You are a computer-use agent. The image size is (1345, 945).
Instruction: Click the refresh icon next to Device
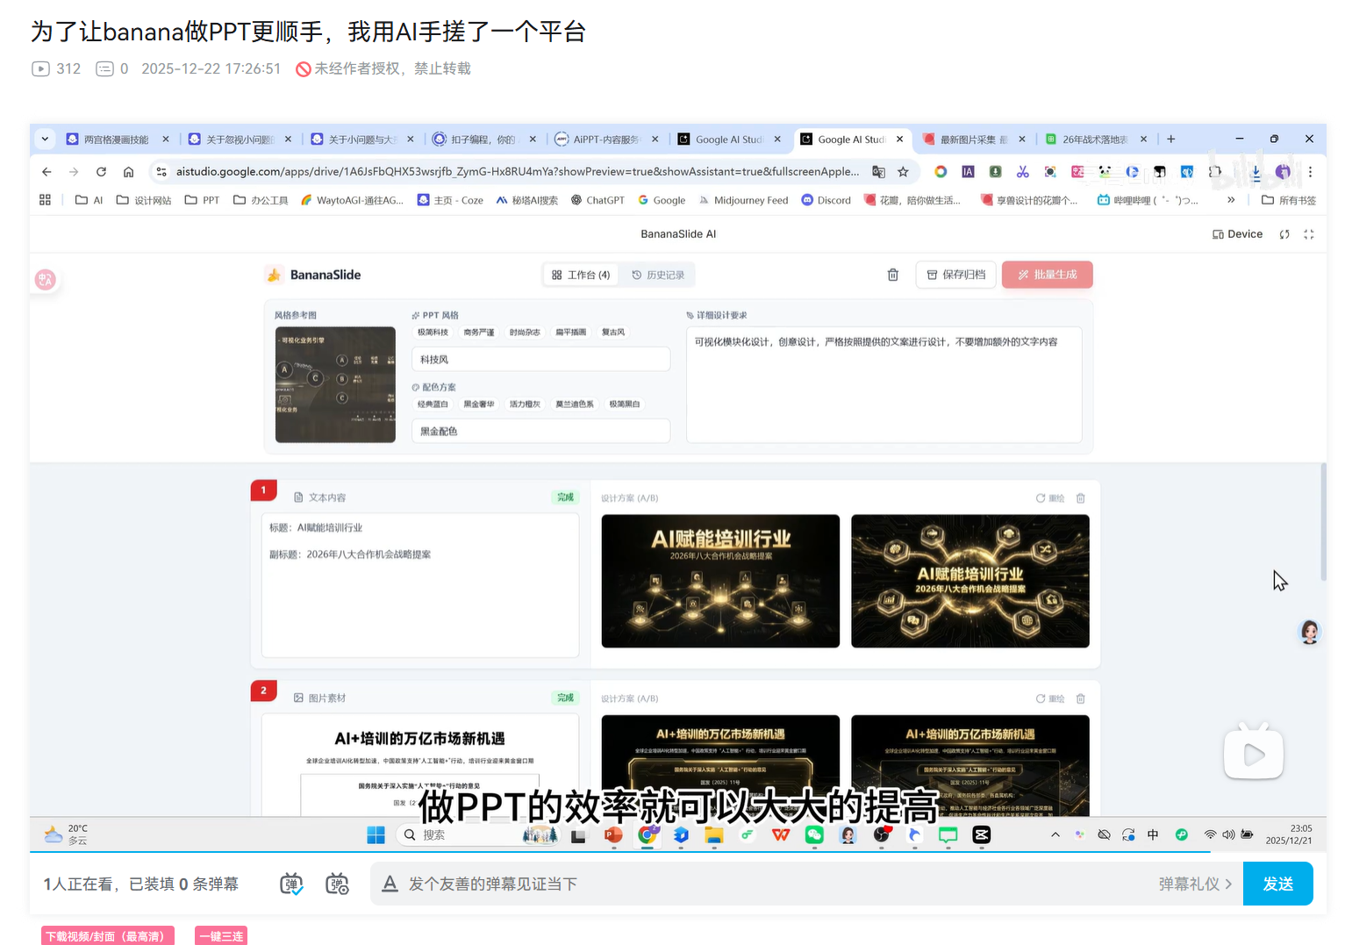coord(1284,234)
